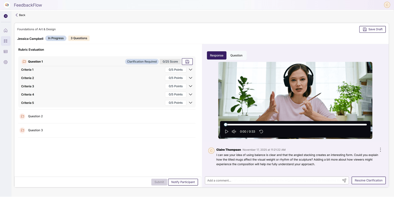Click the save icon for Question 1
Screen dimensions: 394x197
[187, 61]
